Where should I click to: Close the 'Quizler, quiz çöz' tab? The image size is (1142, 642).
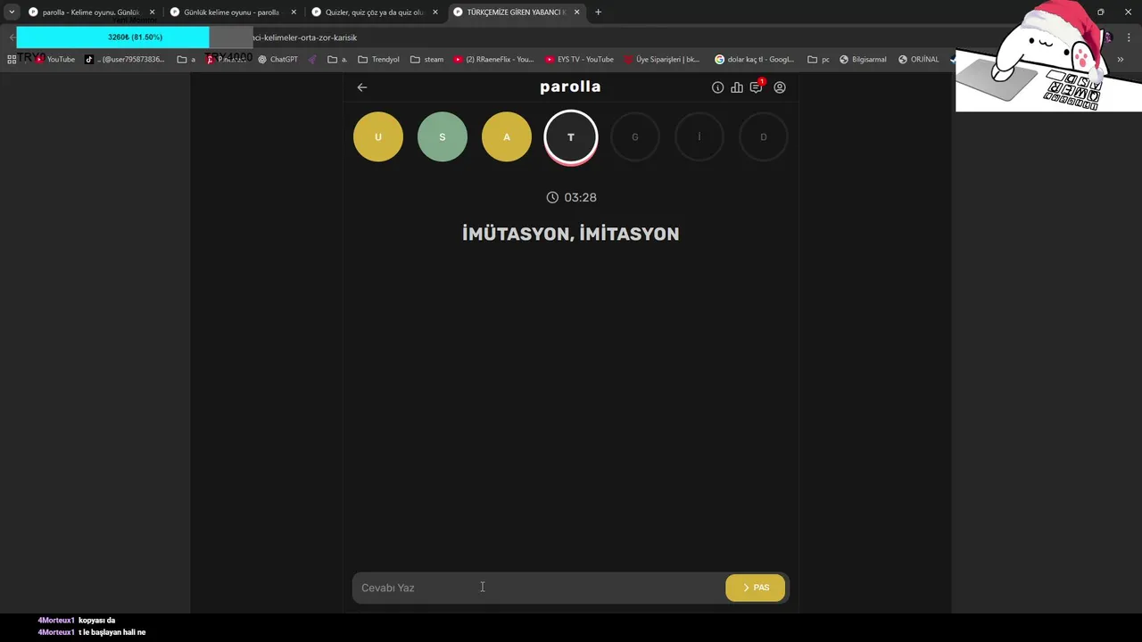(435, 12)
